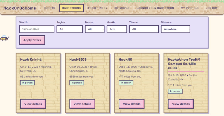Click the Flushing, New York date line
The image size is (224, 116).
coord(36,69)
